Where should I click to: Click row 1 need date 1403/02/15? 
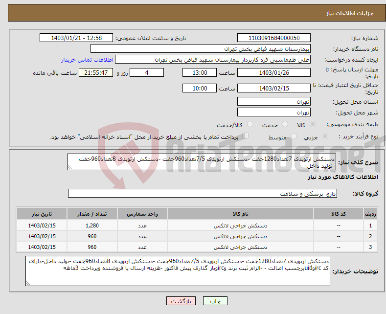42,225
